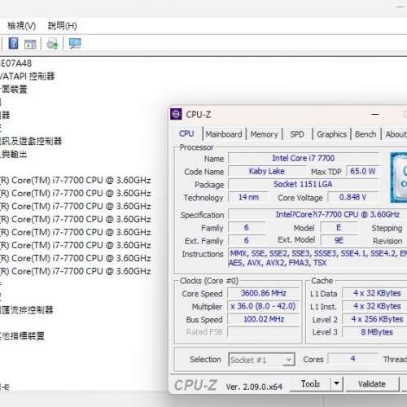Click the Family field value 6

point(247,228)
